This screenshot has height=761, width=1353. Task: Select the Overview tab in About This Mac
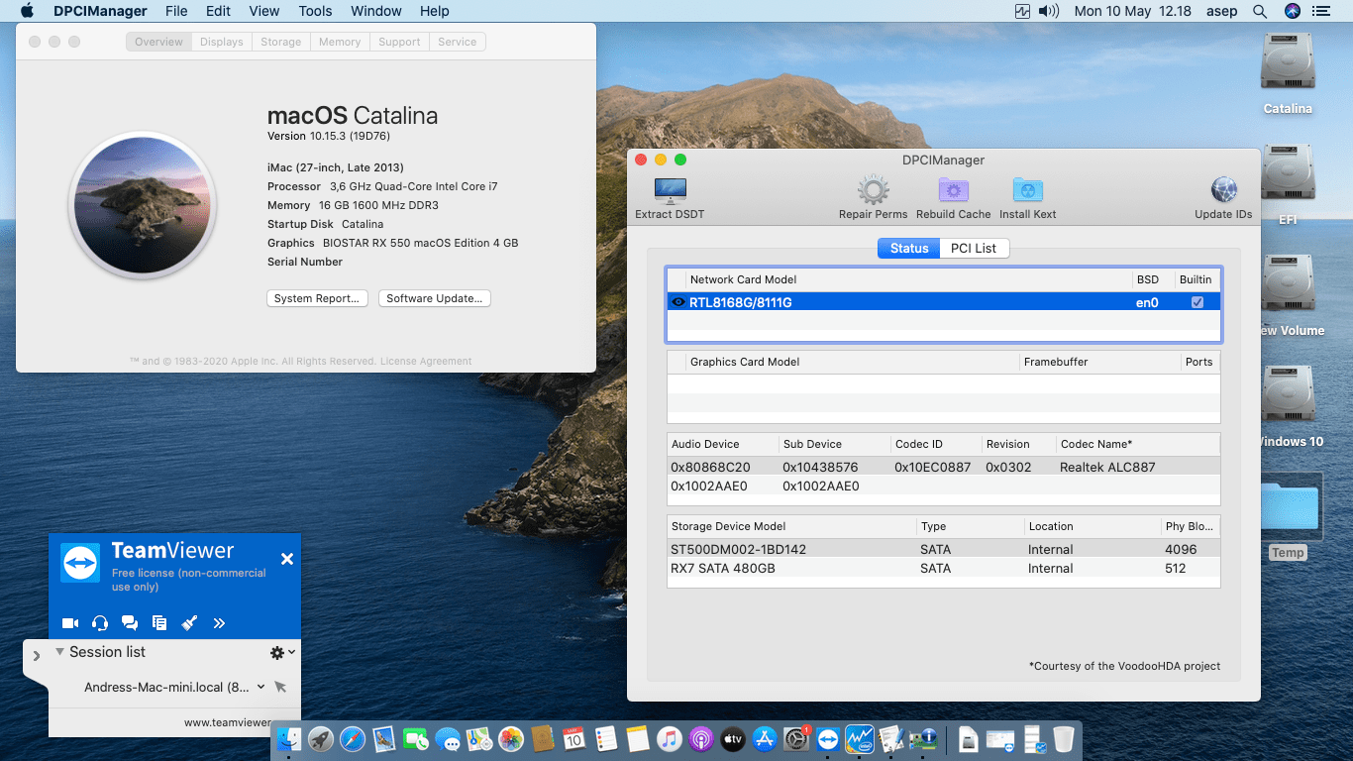158,42
